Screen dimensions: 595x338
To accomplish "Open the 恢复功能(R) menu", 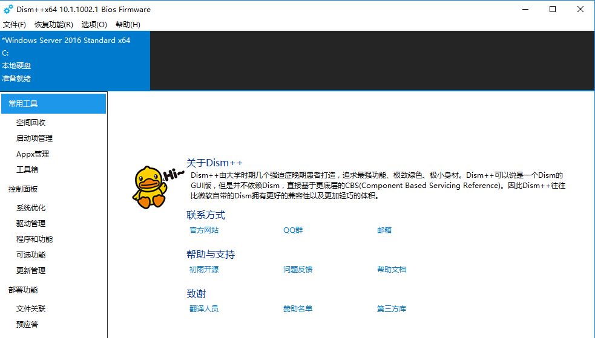I will tap(53, 25).
